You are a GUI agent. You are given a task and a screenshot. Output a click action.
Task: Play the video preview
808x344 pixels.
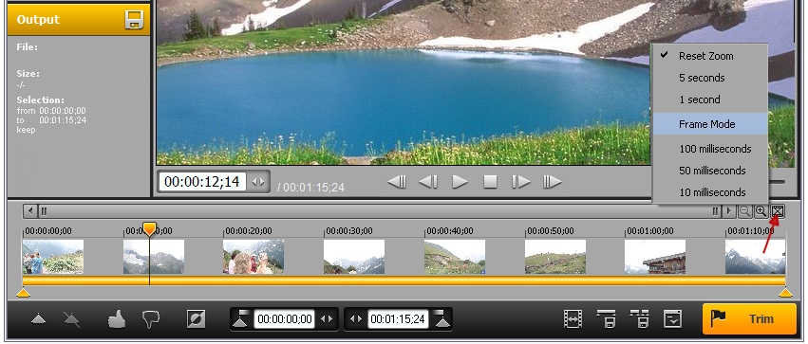pyautogui.click(x=460, y=182)
